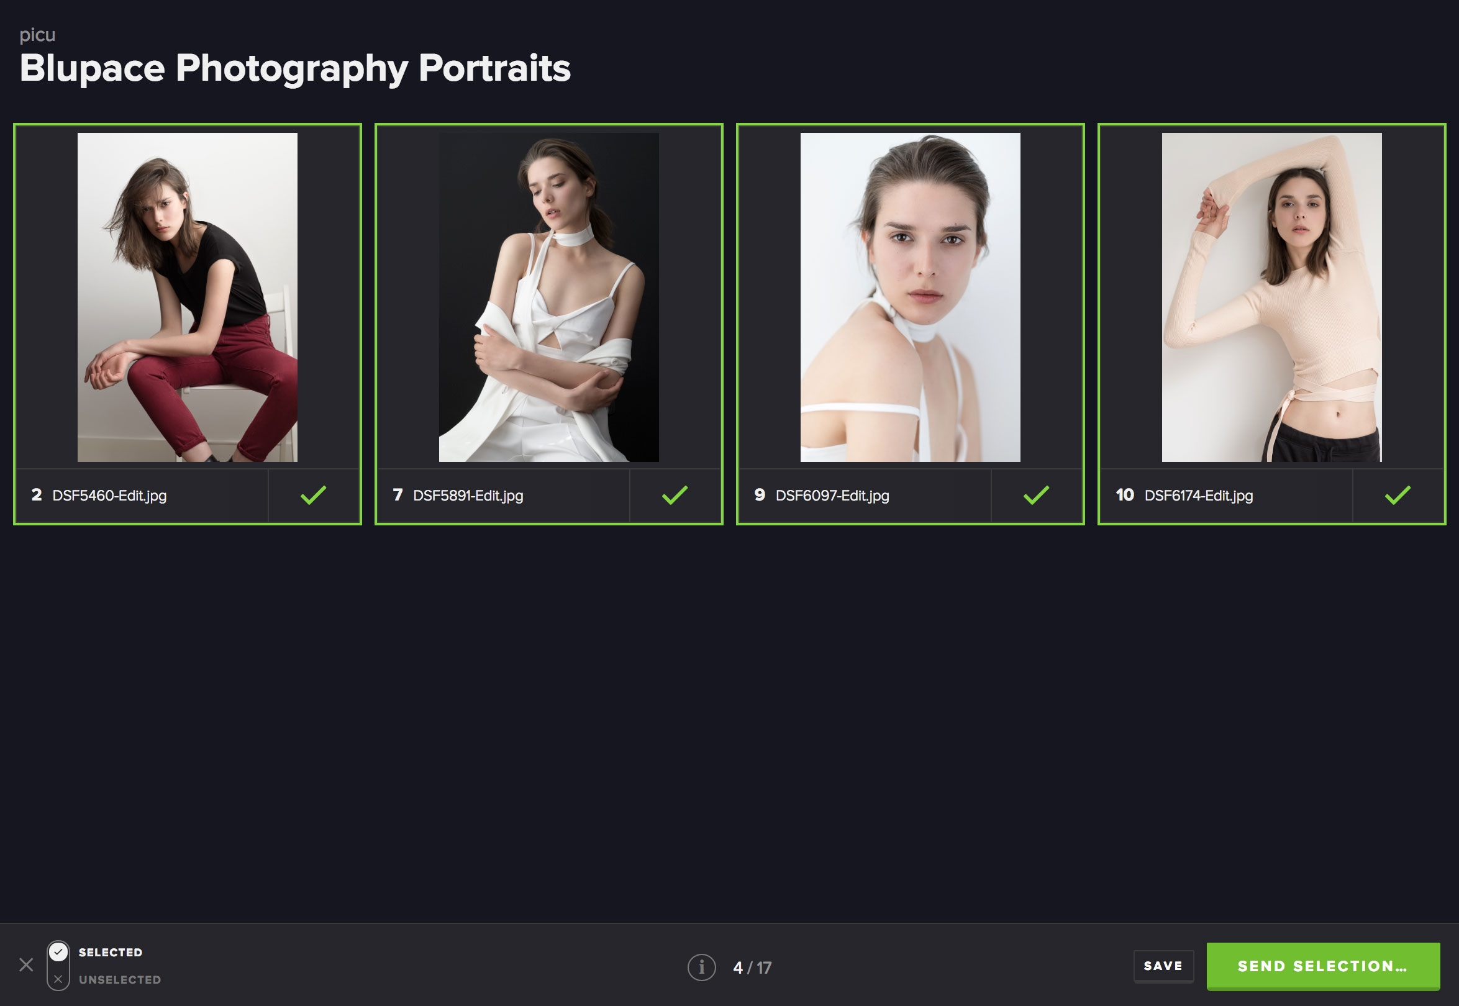Click the picu logo text
Image resolution: width=1459 pixels, height=1006 pixels.
(x=37, y=35)
